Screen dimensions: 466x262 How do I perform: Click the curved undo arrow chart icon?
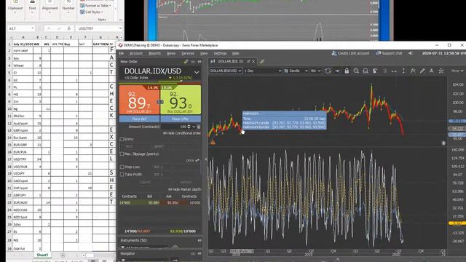[375, 71]
